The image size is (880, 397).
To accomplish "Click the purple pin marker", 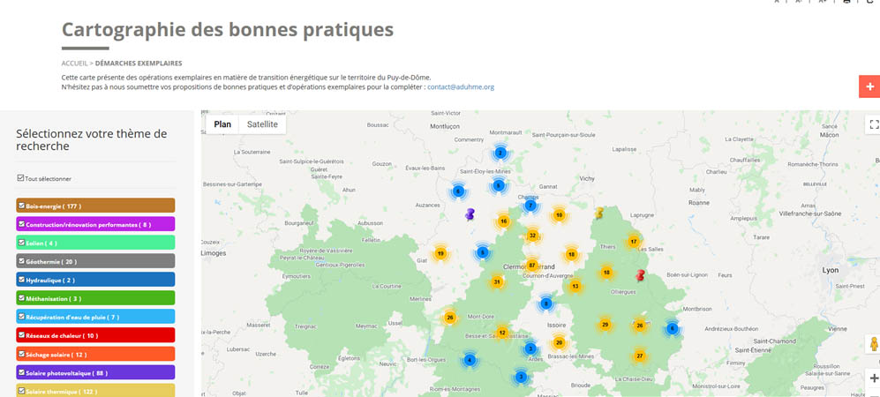I will click(470, 213).
